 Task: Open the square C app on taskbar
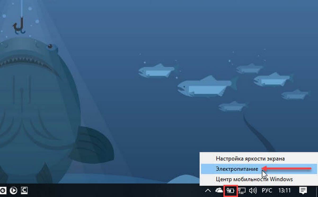[x=24, y=190]
